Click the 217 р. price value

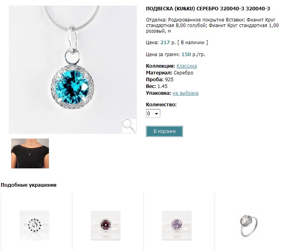(x=168, y=43)
